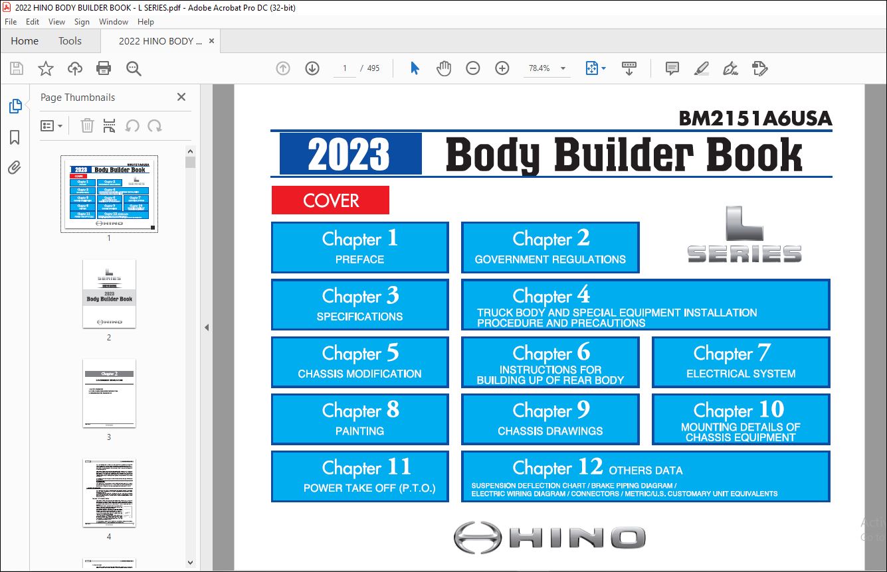The width and height of the screenshot is (887, 572).
Task: Print the document using printer icon
Action: click(104, 68)
